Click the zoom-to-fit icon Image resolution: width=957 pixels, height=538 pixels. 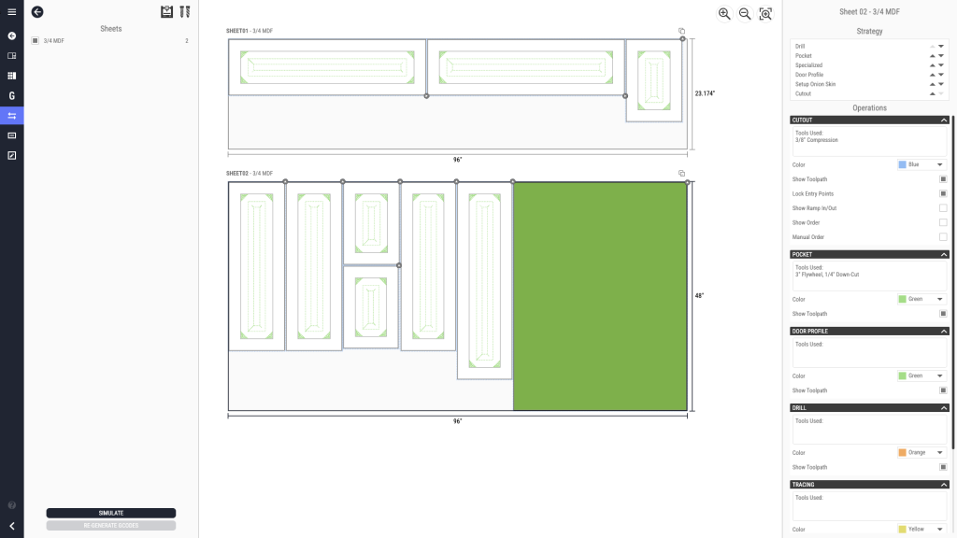coord(765,13)
